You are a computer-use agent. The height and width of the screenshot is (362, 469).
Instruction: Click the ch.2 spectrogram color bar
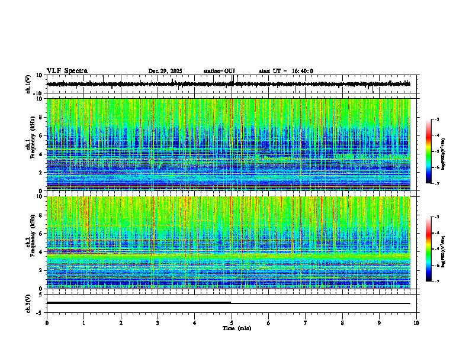pyautogui.click(x=428, y=249)
